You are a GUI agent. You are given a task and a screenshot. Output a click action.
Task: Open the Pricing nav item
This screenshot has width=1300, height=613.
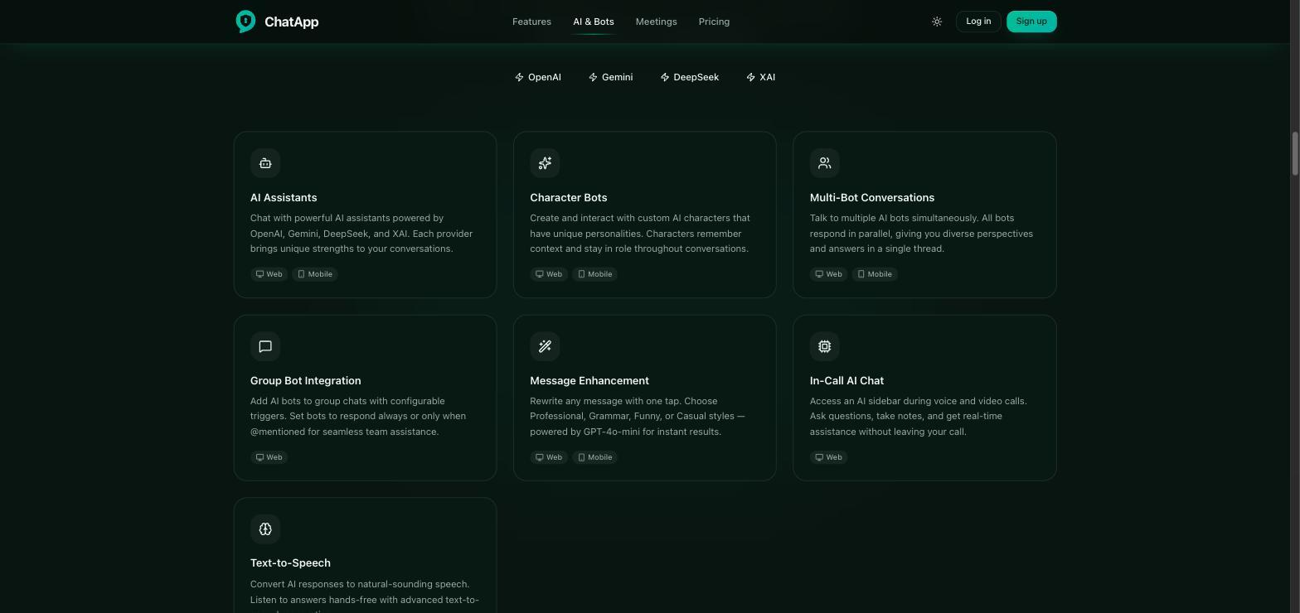714,22
